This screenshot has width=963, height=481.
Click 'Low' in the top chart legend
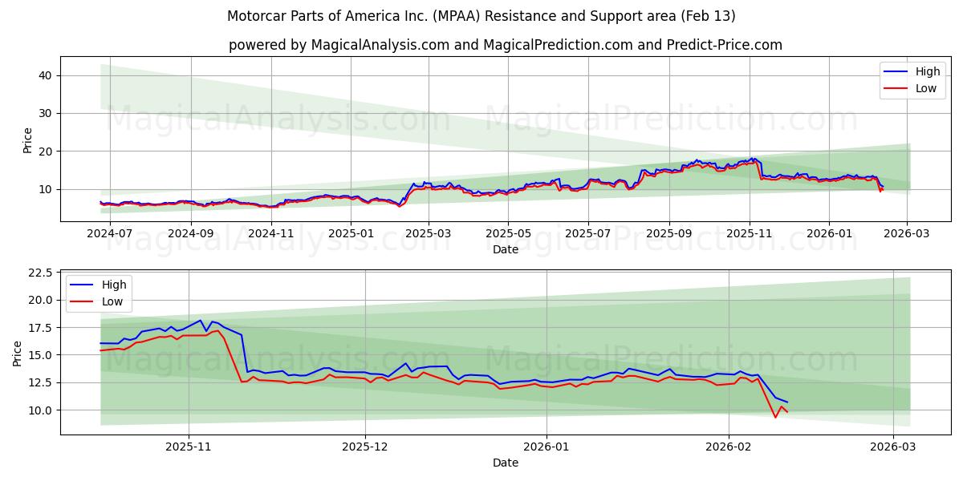pyautogui.click(x=926, y=88)
